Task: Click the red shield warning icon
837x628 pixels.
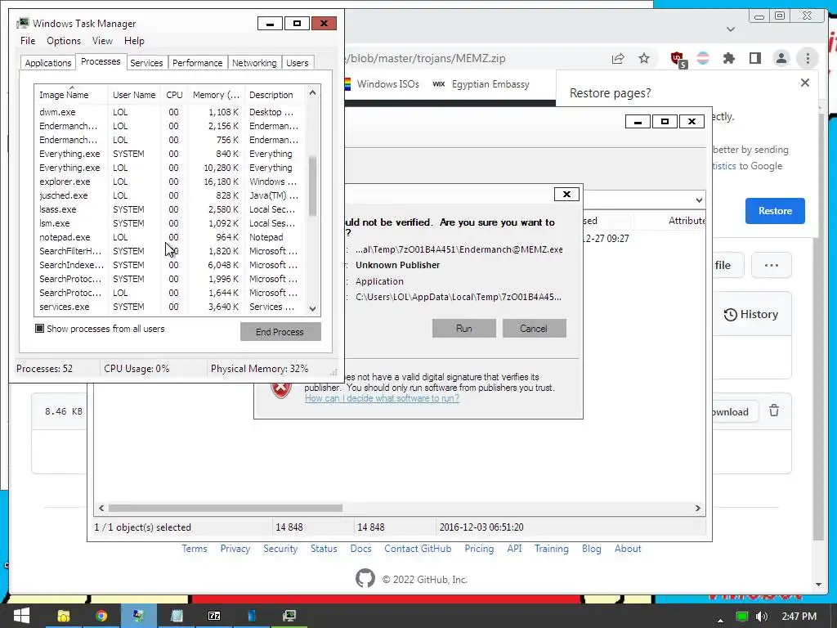Action: (281, 388)
